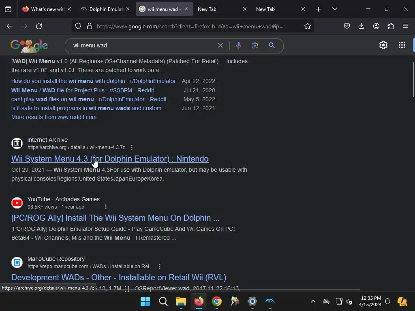Open Wii Menu / WAD Project Plus link

pos(83,90)
